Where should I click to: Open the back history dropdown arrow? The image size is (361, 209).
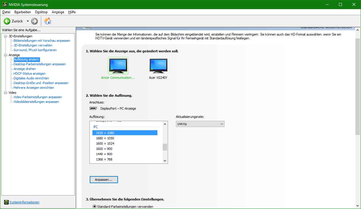(28, 21)
